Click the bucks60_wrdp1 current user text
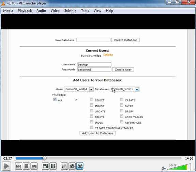 click(91, 56)
